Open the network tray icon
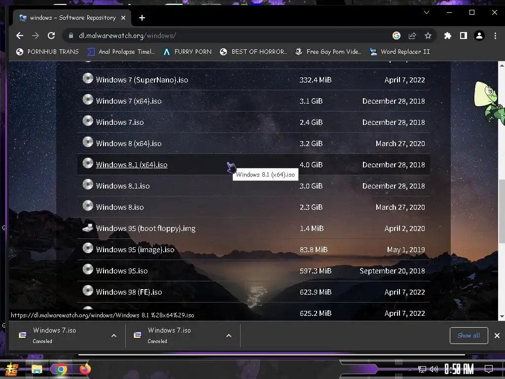Screen dimensions: 505x379 (x=422, y=369)
